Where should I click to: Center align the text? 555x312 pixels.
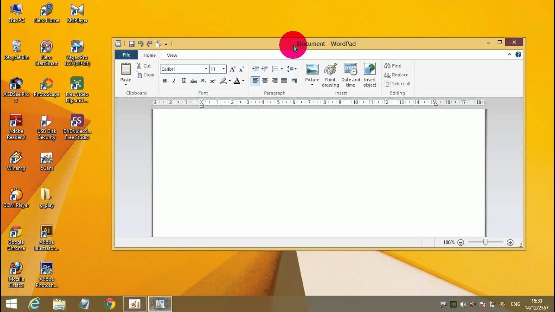[x=265, y=81]
